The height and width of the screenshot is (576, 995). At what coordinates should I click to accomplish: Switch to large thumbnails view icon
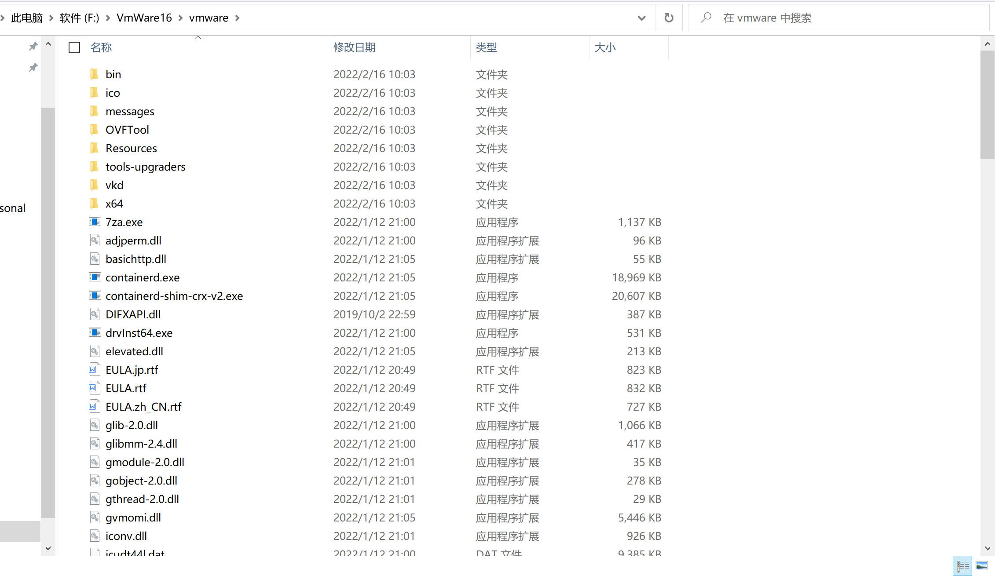point(982,566)
